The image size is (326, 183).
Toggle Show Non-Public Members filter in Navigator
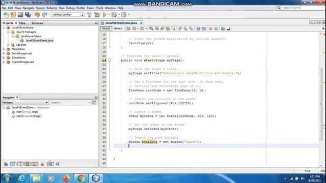pyautogui.click(x=28, y=164)
